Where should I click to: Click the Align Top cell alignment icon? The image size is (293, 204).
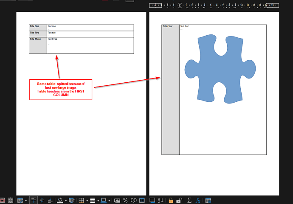(x=33, y=200)
